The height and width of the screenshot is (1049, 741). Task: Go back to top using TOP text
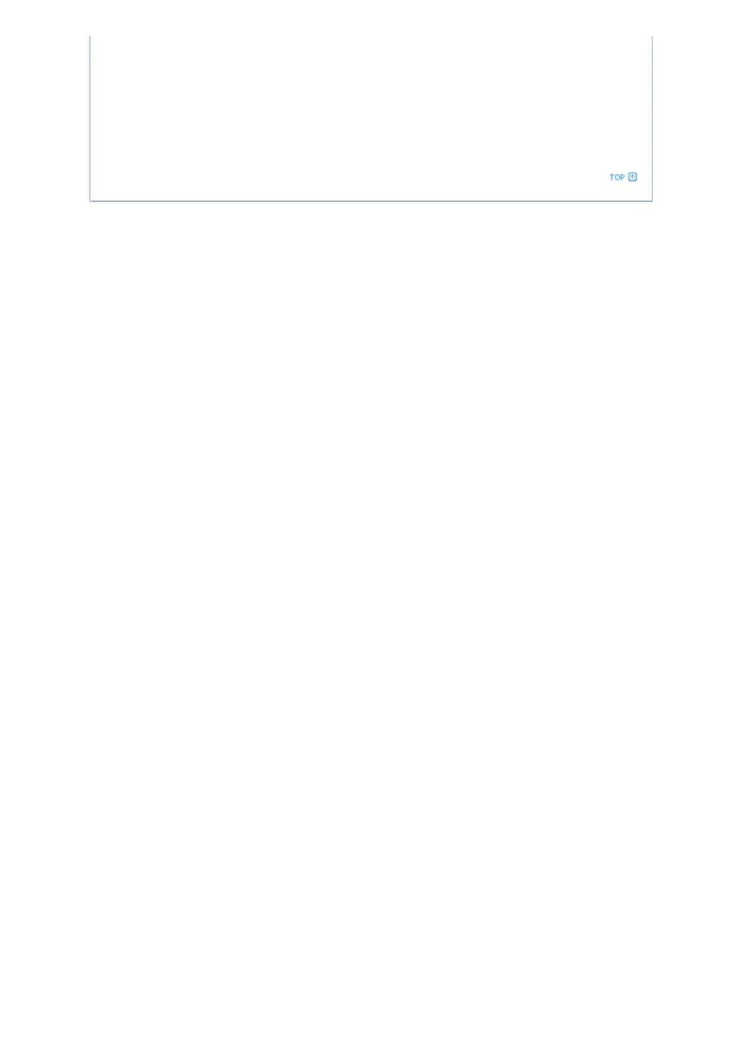coord(616,178)
